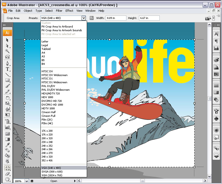Select the Magic Wand tool

point(7,51)
